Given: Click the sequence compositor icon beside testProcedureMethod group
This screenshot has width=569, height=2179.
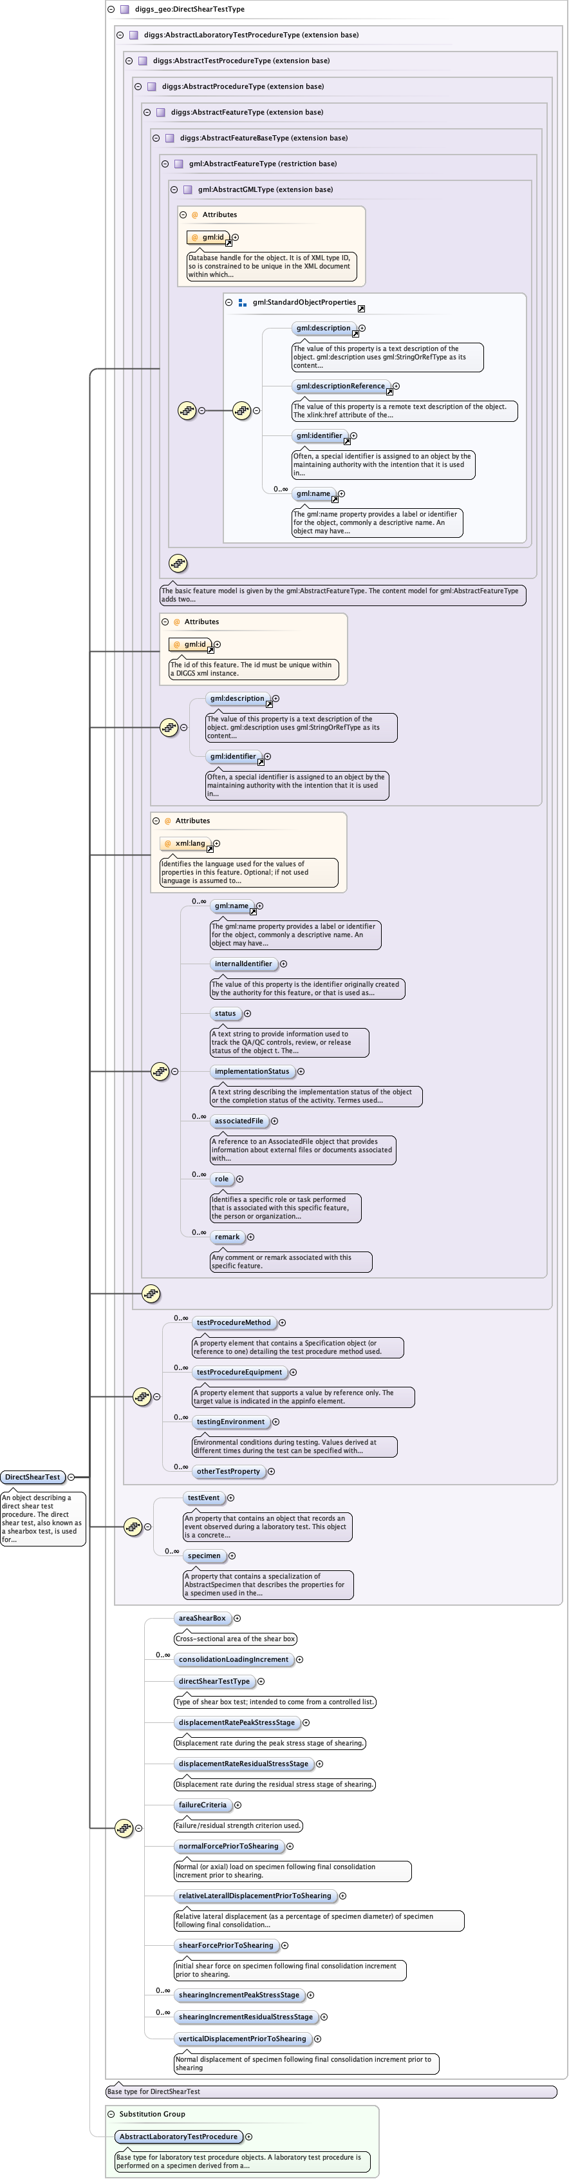Looking at the screenshot, I should click(142, 1396).
